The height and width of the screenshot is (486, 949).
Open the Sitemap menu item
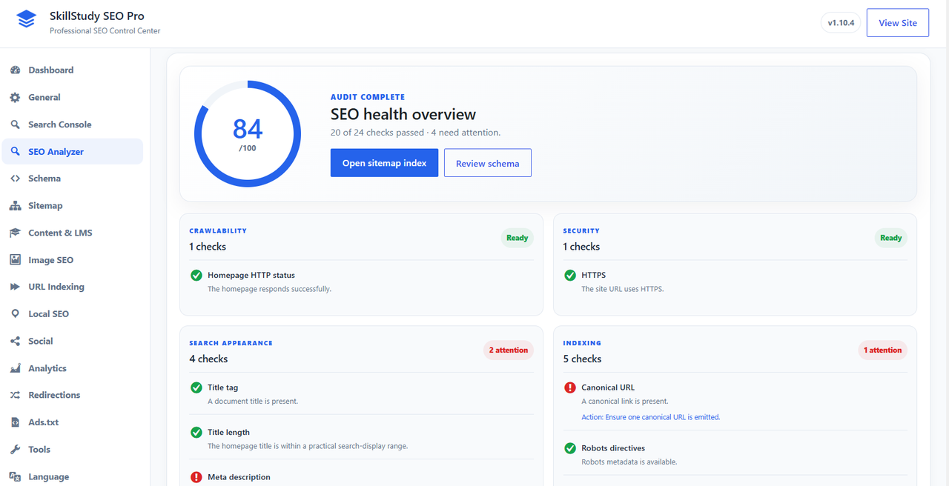pos(72,206)
